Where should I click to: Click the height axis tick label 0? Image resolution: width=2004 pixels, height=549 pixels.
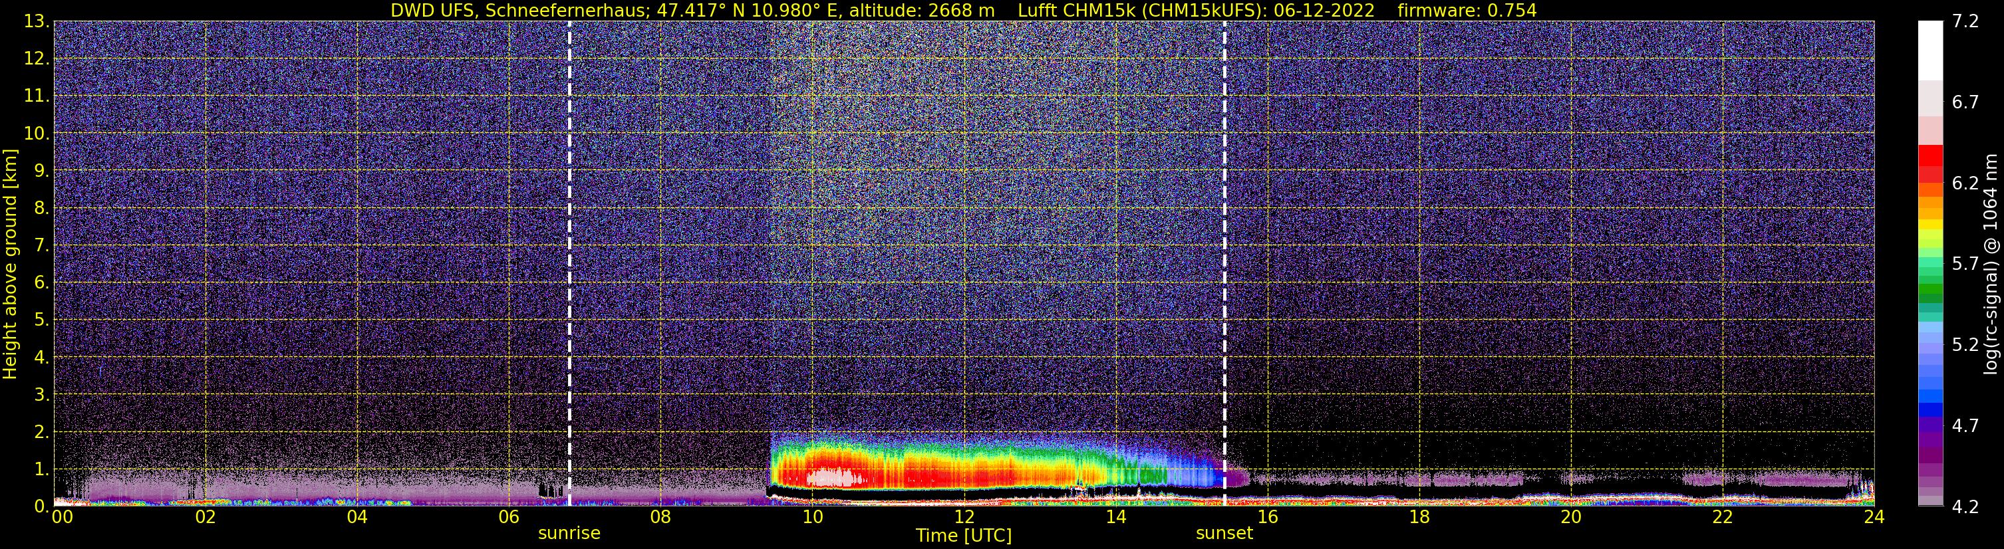pyautogui.click(x=41, y=507)
